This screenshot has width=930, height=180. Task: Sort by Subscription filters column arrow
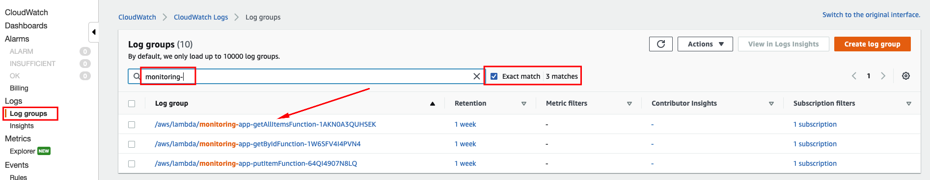pos(909,104)
